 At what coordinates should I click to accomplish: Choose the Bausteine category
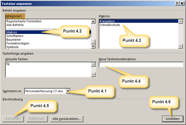point(14,40)
